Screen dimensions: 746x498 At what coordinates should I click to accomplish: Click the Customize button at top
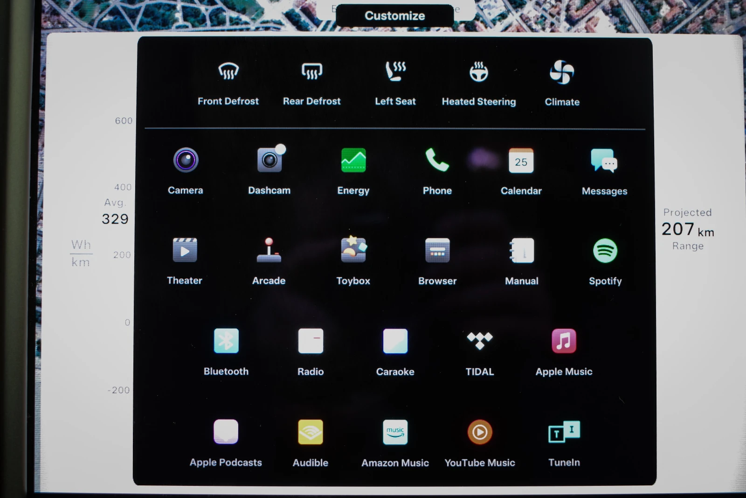(x=394, y=16)
